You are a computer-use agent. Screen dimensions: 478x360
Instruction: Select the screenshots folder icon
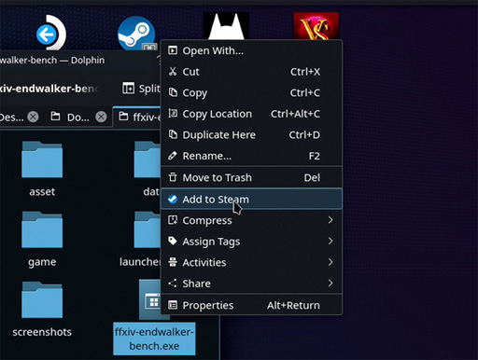coord(42,300)
